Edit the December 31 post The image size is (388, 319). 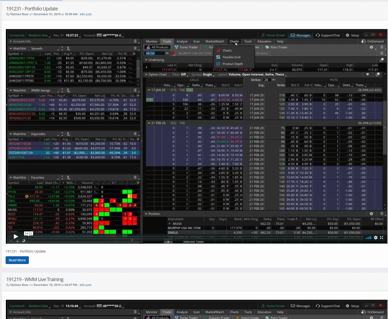[x=86, y=14]
